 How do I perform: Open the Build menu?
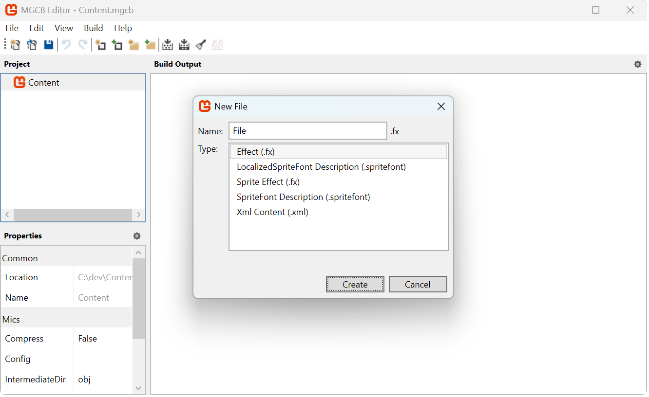93,28
